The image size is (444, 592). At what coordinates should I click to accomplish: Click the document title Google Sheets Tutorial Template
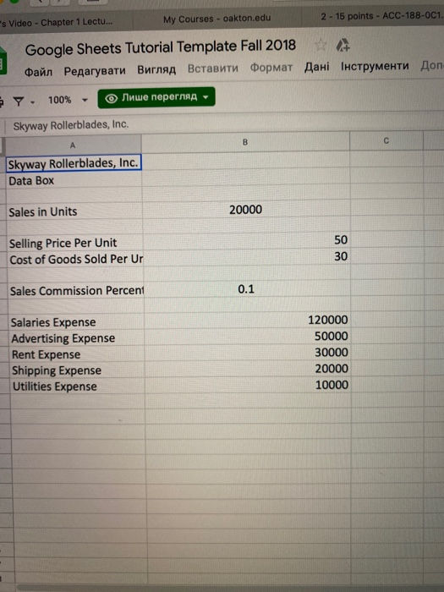point(160,47)
